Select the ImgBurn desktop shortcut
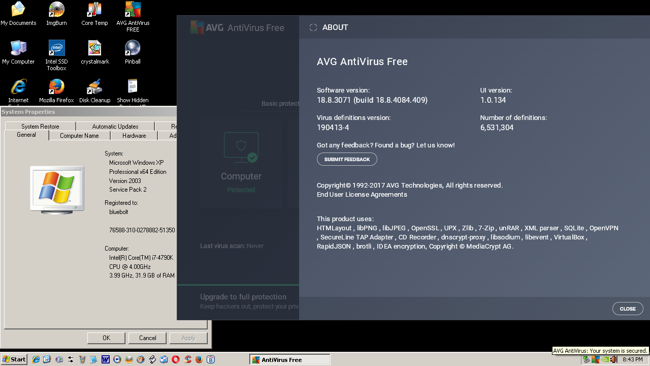 coord(56,14)
